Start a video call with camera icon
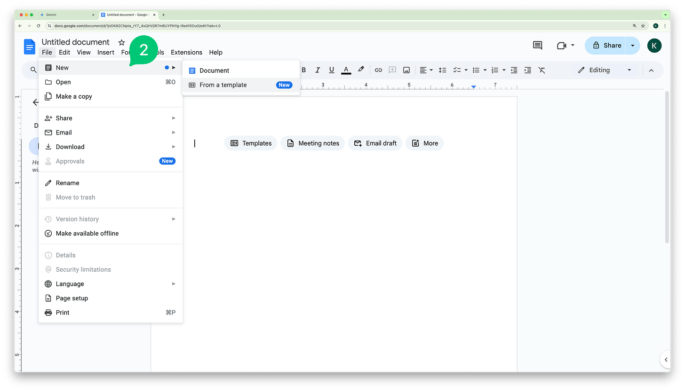Image resolution: width=685 pixels, height=391 pixels. point(561,45)
